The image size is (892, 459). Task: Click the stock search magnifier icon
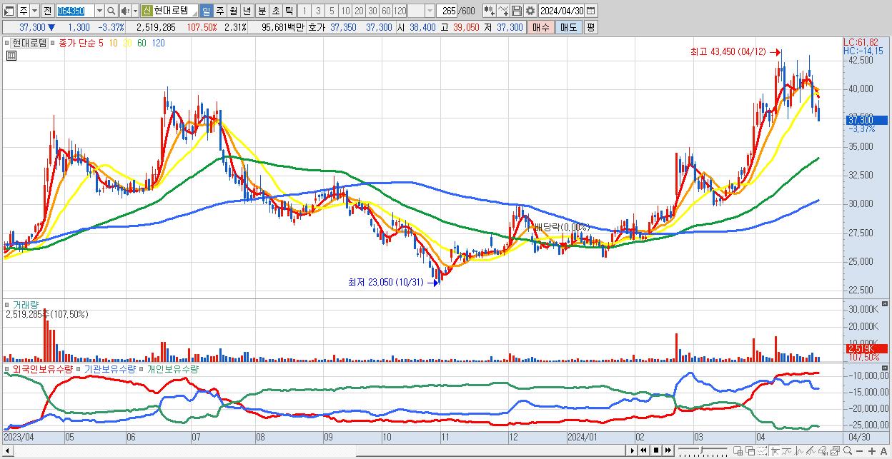point(111,11)
